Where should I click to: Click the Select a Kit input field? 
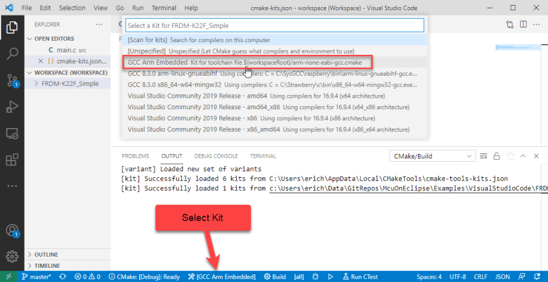(x=274, y=25)
